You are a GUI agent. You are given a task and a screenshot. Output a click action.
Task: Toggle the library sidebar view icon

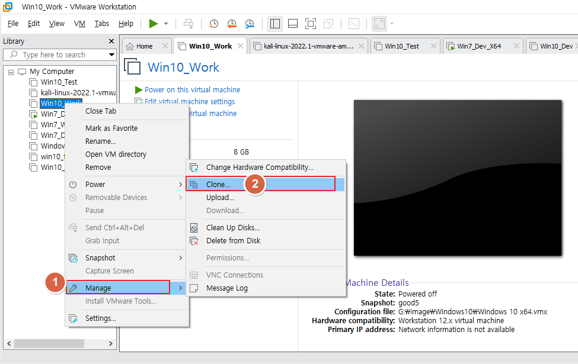click(x=275, y=24)
